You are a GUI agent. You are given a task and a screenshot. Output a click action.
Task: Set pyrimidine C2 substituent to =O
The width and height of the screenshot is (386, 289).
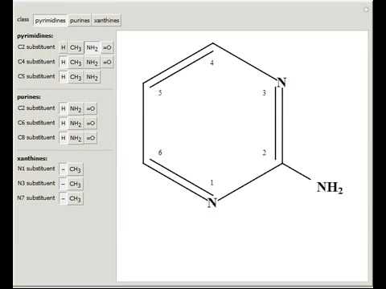107,47
